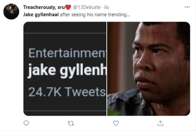Click the bold "Jake gyllenhaal" tweet text

pyautogui.click(x=41, y=14)
